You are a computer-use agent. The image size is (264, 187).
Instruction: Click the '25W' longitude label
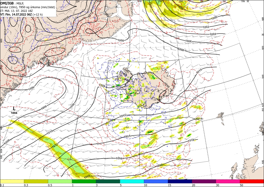[x=119, y=1]
